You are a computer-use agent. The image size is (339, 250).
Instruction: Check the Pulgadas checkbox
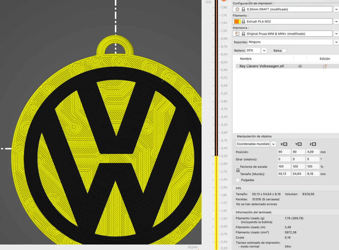pyautogui.click(x=238, y=180)
